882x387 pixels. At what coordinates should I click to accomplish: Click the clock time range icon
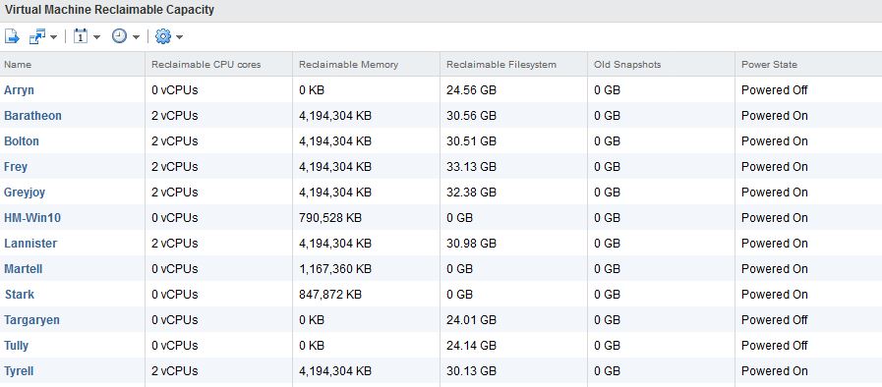click(x=119, y=36)
